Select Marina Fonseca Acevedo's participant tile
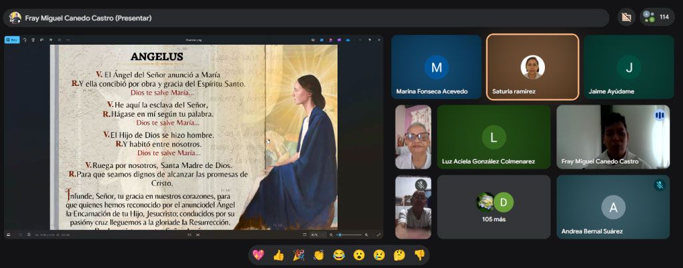This screenshot has height=268, width=683. click(x=436, y=67)
